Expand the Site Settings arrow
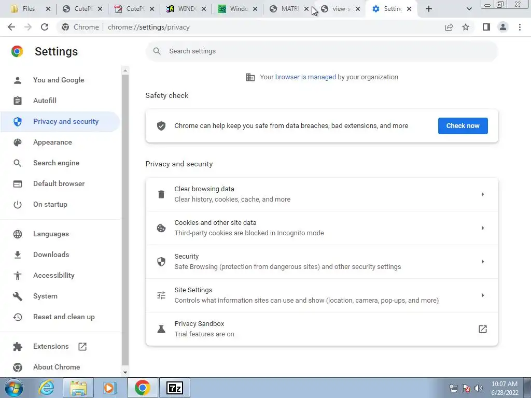 [483, 295]
